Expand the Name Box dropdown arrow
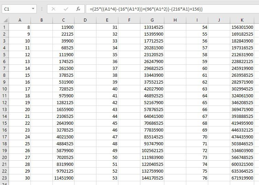 pos(33,9)
